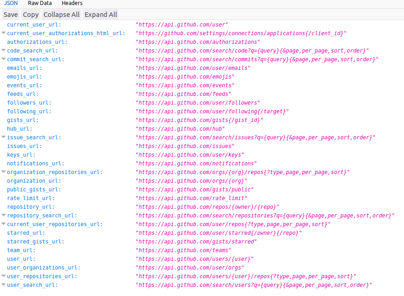Image resolution: width=404 pixels, height=296 pixels.
Task: Click Collapse All button
Action: click(61, 15)
